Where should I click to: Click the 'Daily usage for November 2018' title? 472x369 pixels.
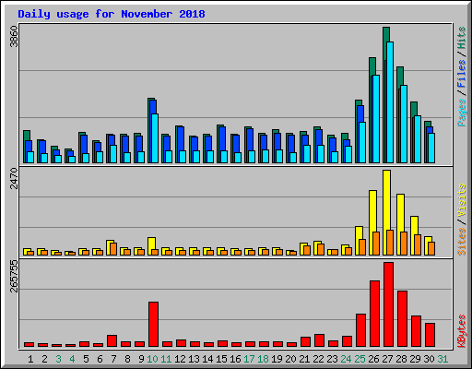point(112,14)
